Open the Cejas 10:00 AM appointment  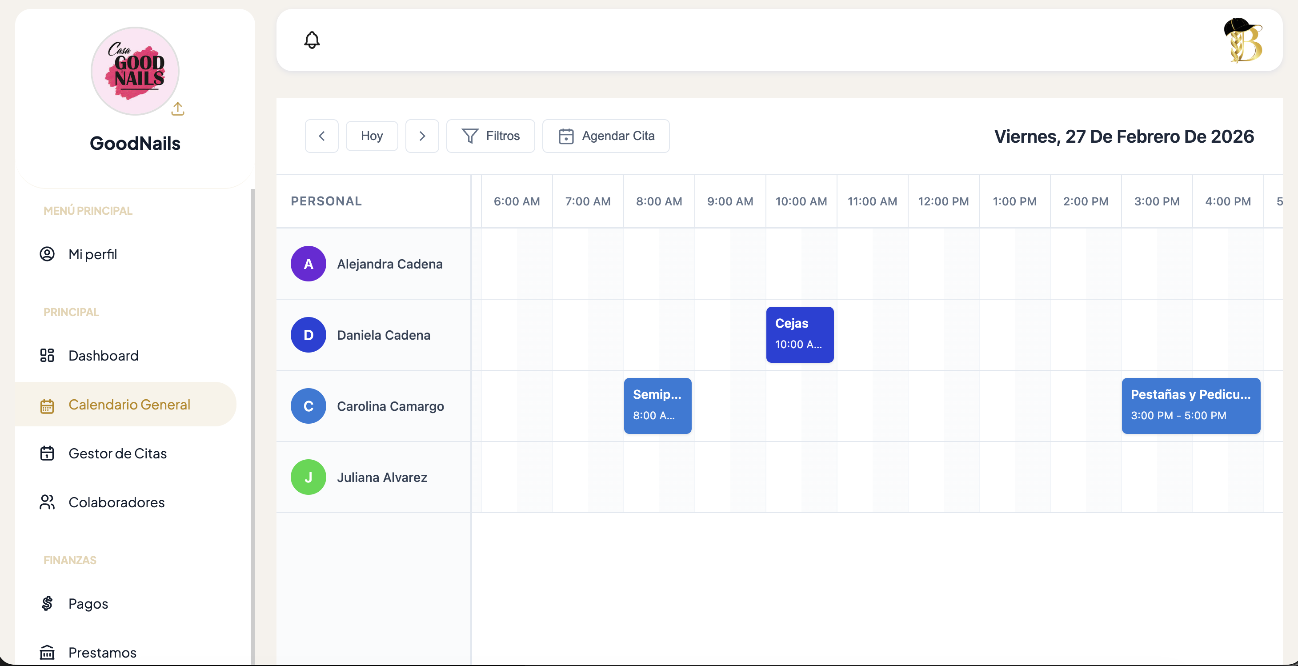800,334
